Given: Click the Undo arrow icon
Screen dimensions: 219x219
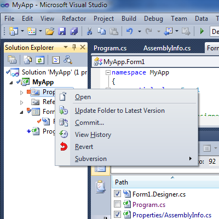Looking at the screenshot, I should [x=130, y=31].
